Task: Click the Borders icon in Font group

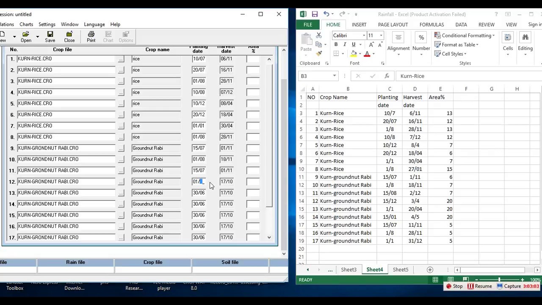Action: pos(336,54)
